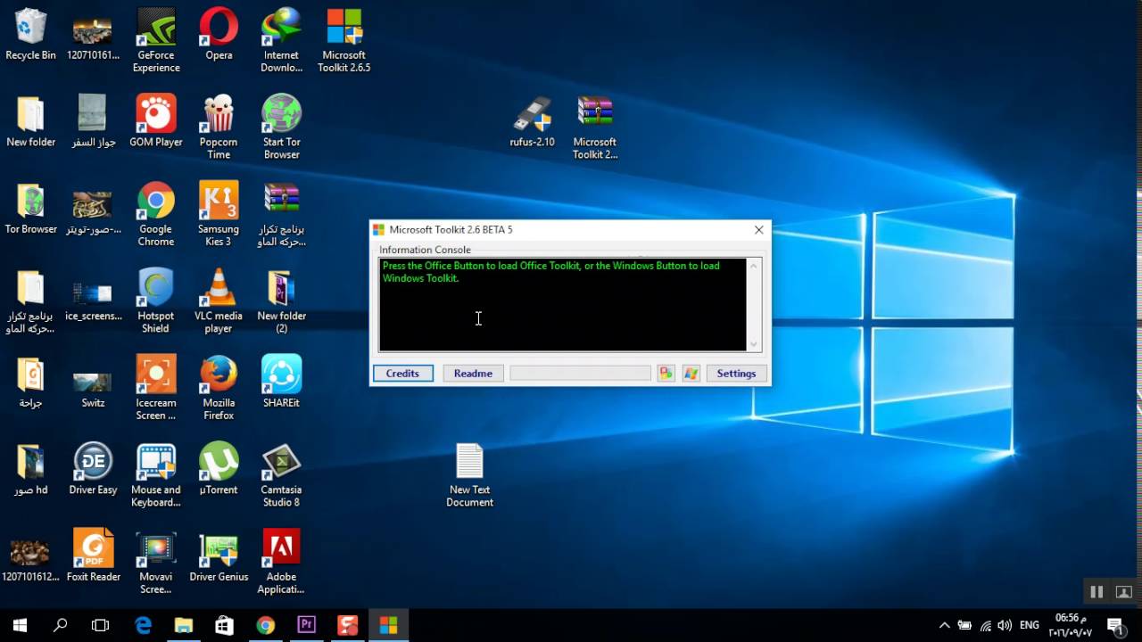Select the Popcorn Time desktop icon
The width and height of the screenshot is (1142, 642).
[x=219, y=128]
